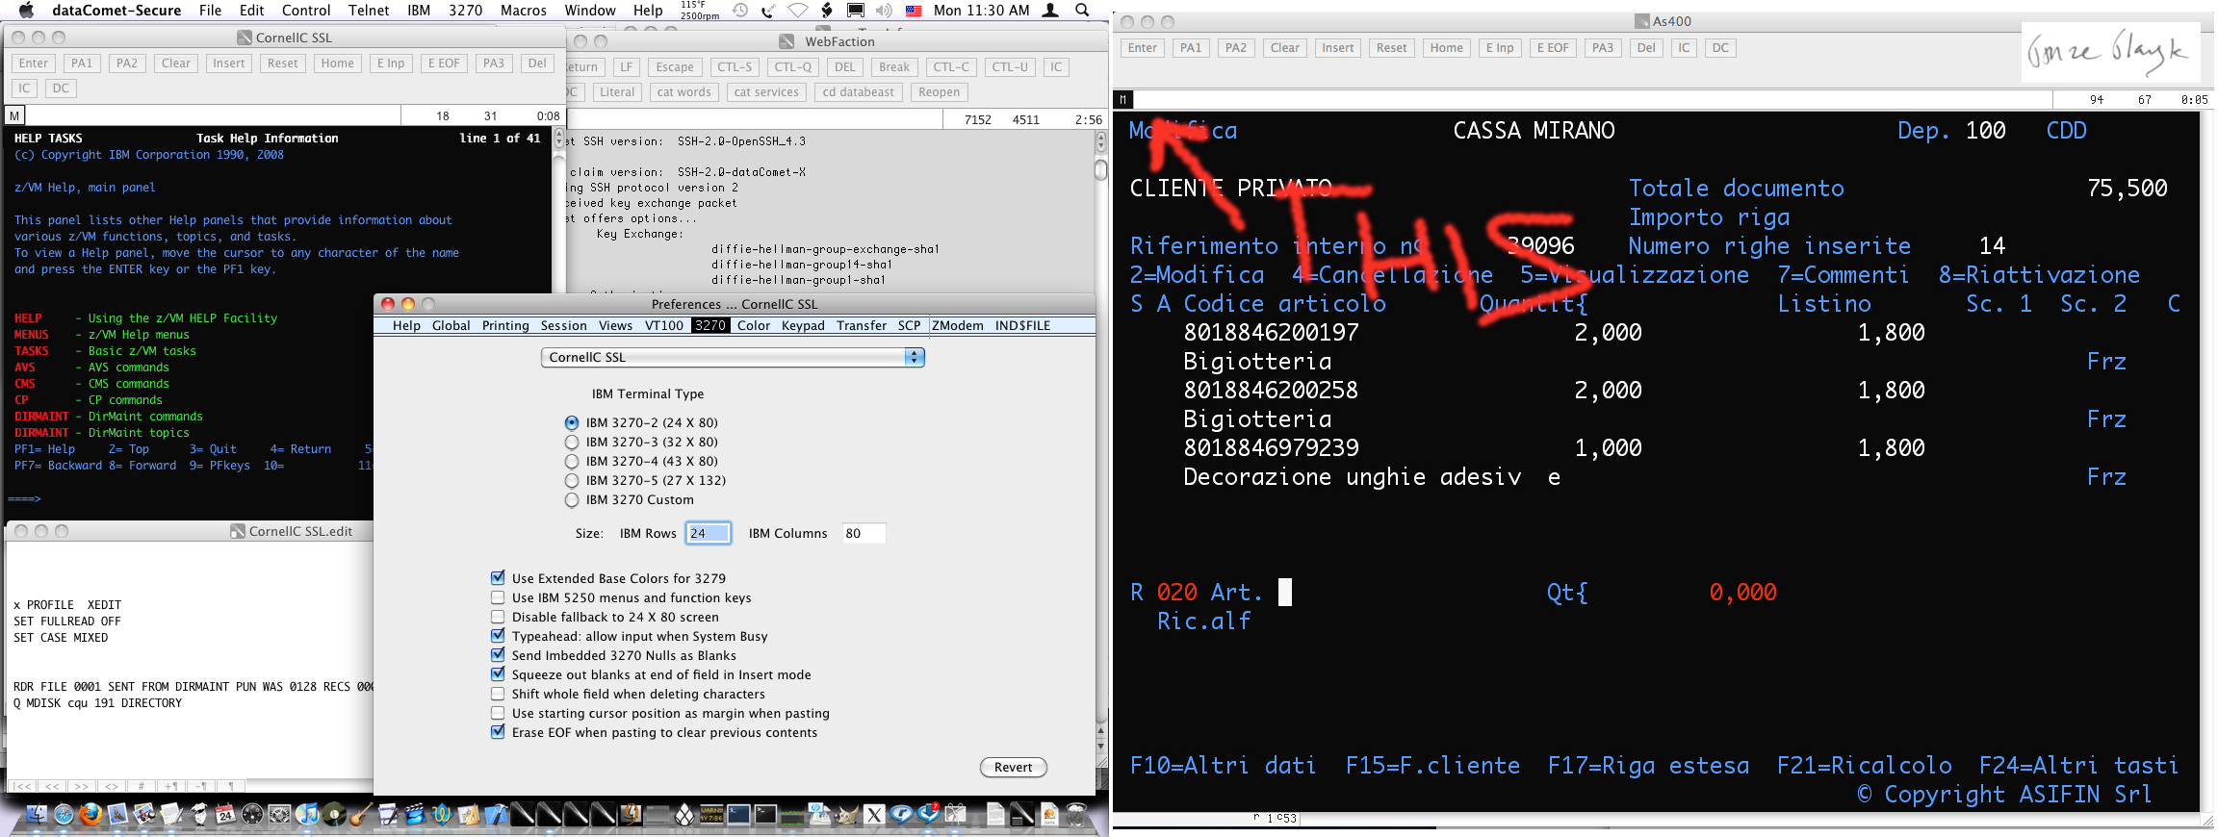Open the US flag input menu
Viewport: 2218px width, 837px height.
click(914, 11)
